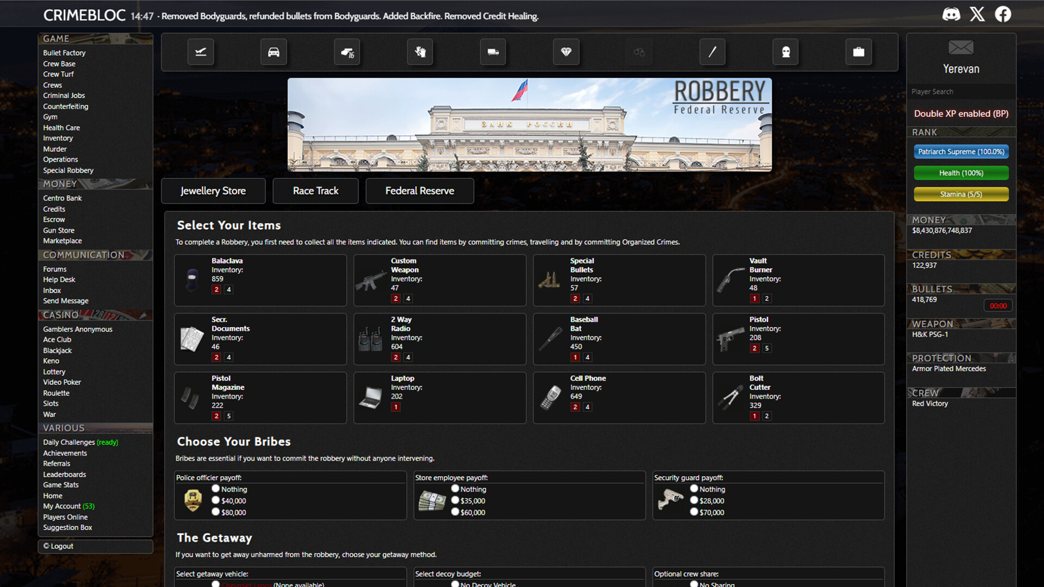The image size is (1044, 587).
Task: Click the gun crimes toolbar icon
Action: [x=346, y=52]
